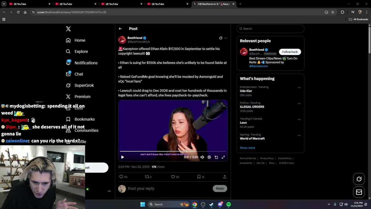Show hidden system tray icons
Screen dimensions: 371x209
click(329, 204)
